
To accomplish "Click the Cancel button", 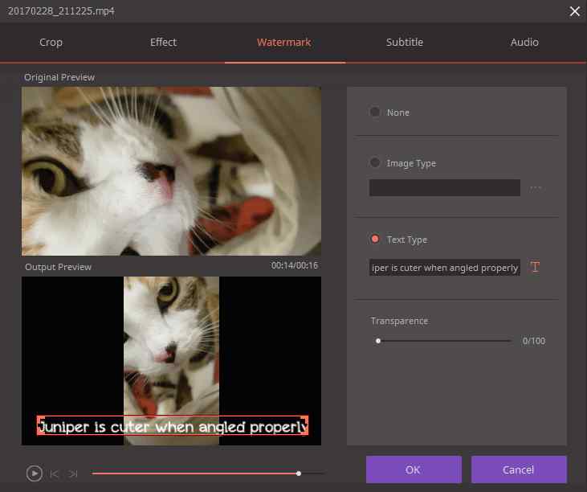I will 519,469.
